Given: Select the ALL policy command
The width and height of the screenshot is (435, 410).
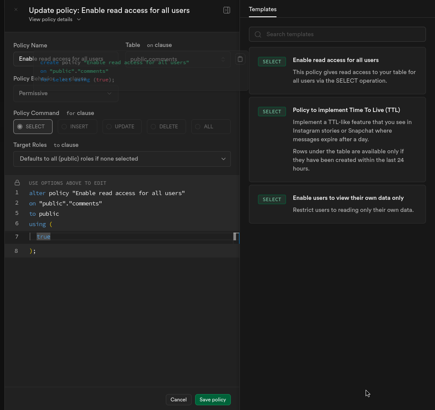Looking at the screenshot, I should coord(211,127).
